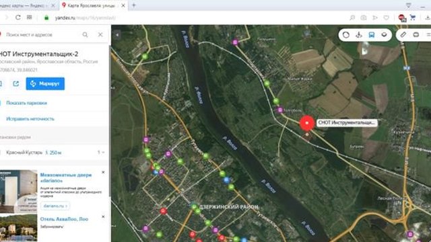The width and height of the screenshot is (431, 242).
Task: Focus the 'Поиск мест и адресов' search field
Action: click(41, 34)
